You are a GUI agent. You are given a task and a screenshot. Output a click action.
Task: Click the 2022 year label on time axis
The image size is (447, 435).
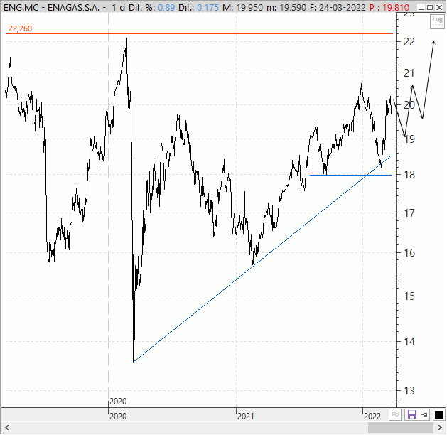[372, 417]
